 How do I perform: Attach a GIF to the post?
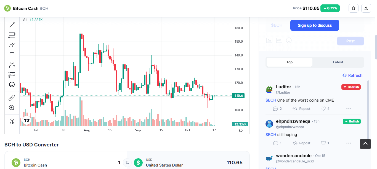tap(279, 40)
